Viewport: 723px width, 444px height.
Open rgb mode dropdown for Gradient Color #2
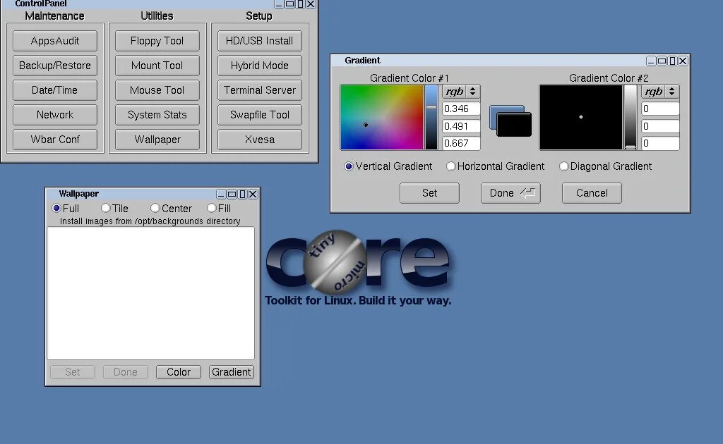[x=661, y=92]
